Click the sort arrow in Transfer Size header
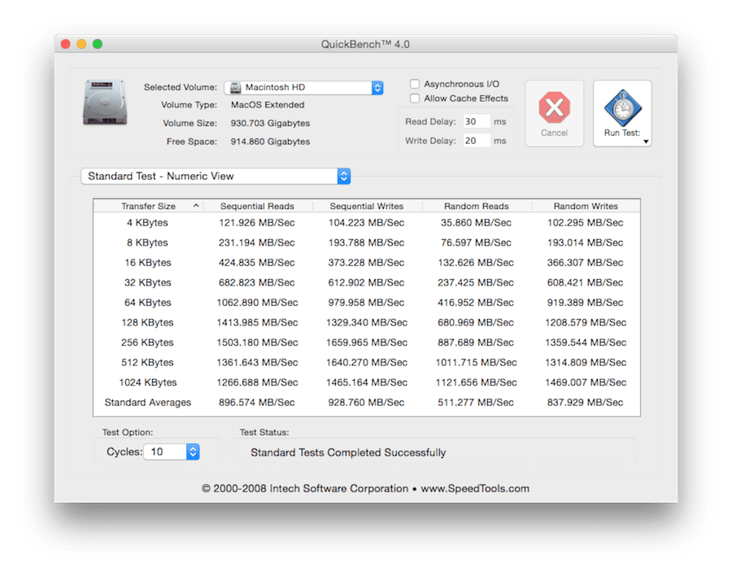The height and width of the screenshot is (576, 732). pos(196,207)
